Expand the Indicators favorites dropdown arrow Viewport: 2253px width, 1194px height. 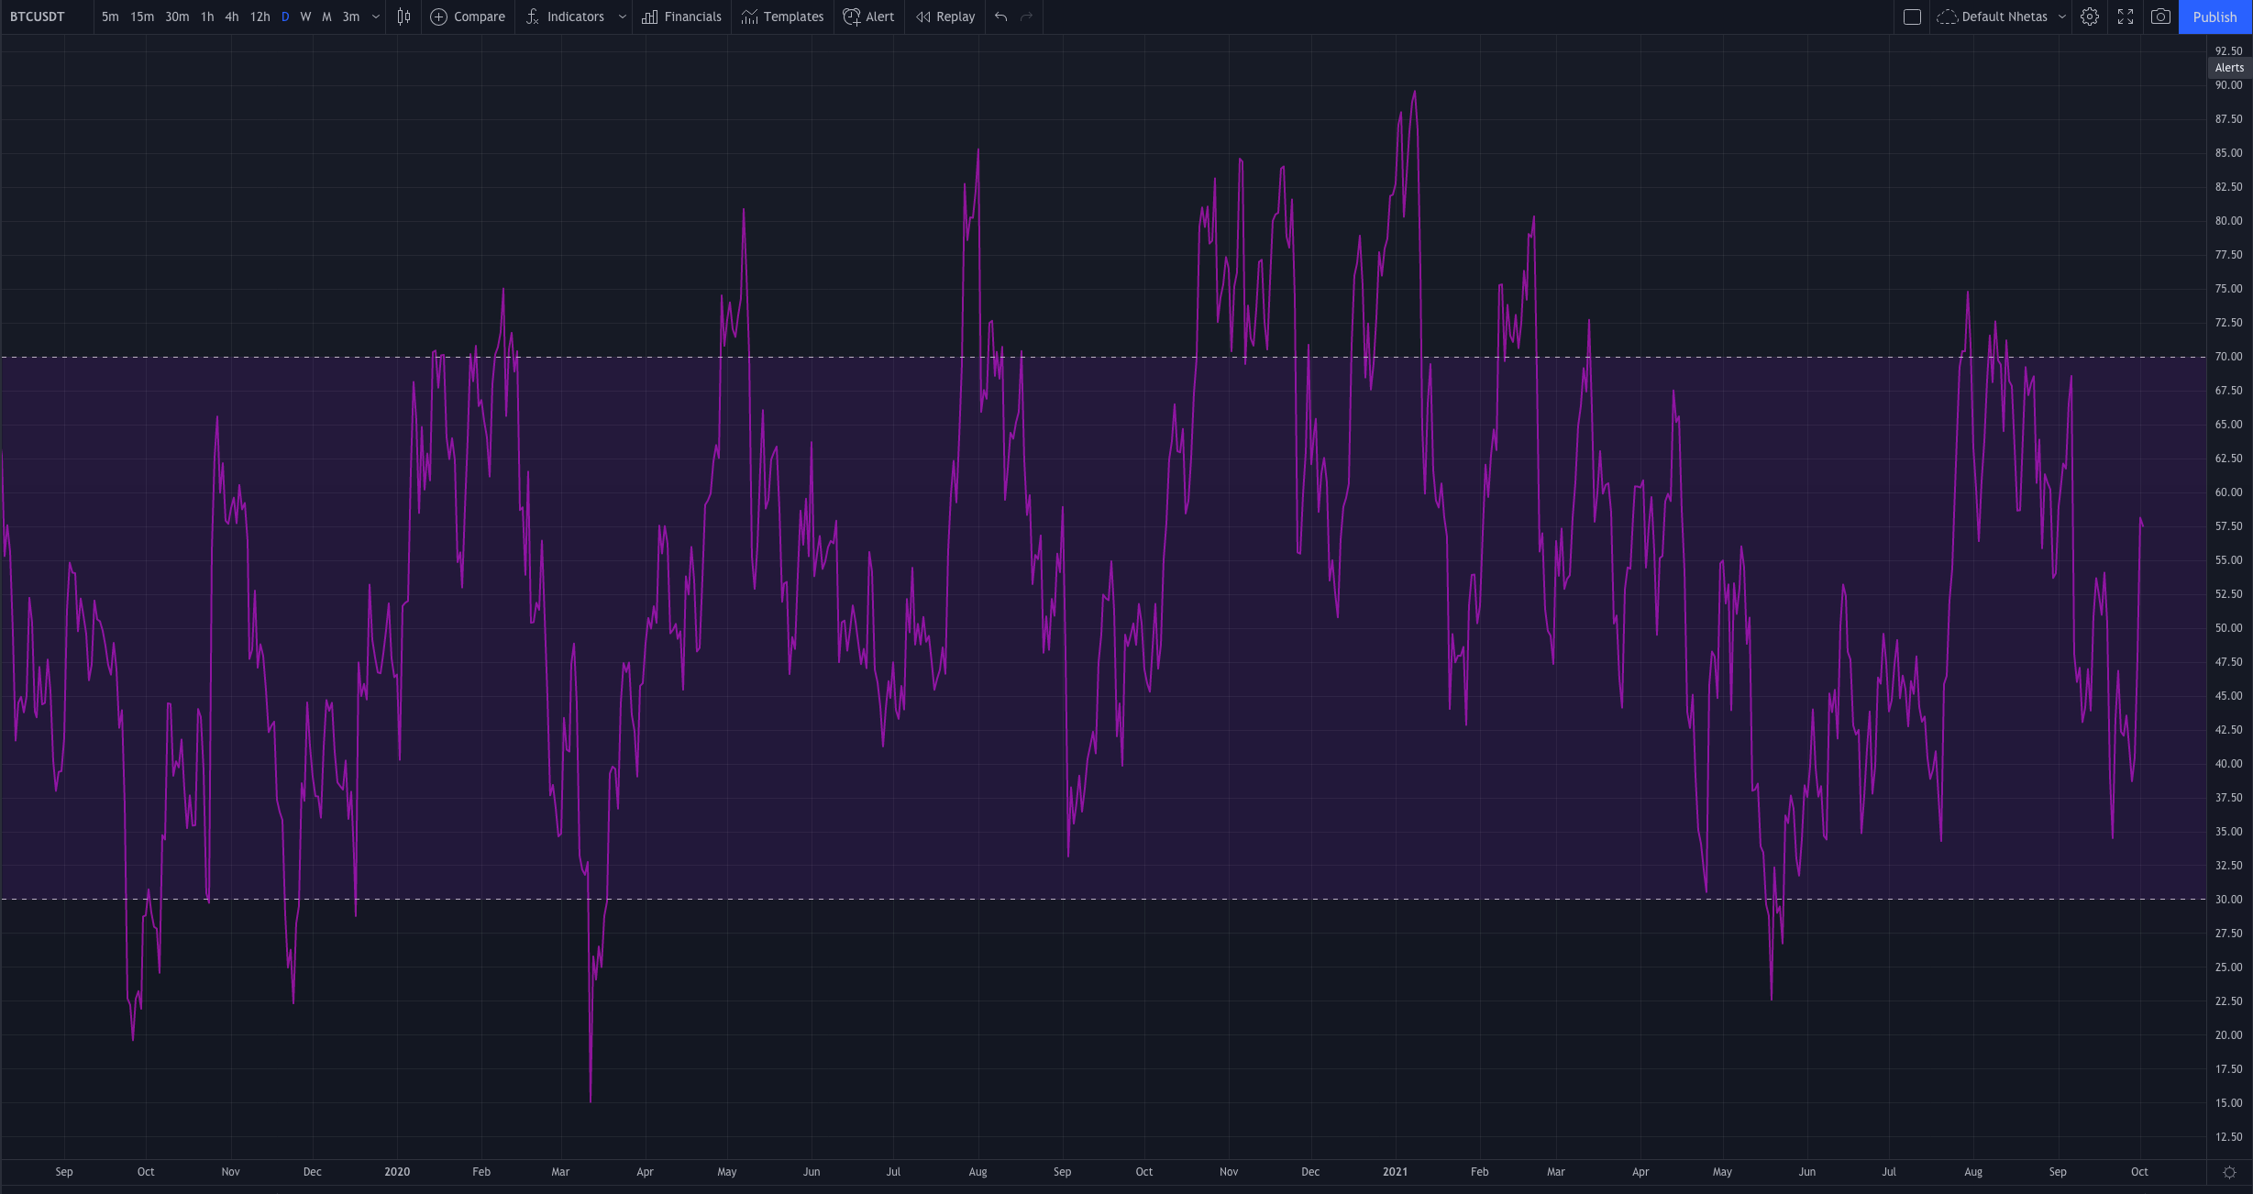[x=622, y=17]
